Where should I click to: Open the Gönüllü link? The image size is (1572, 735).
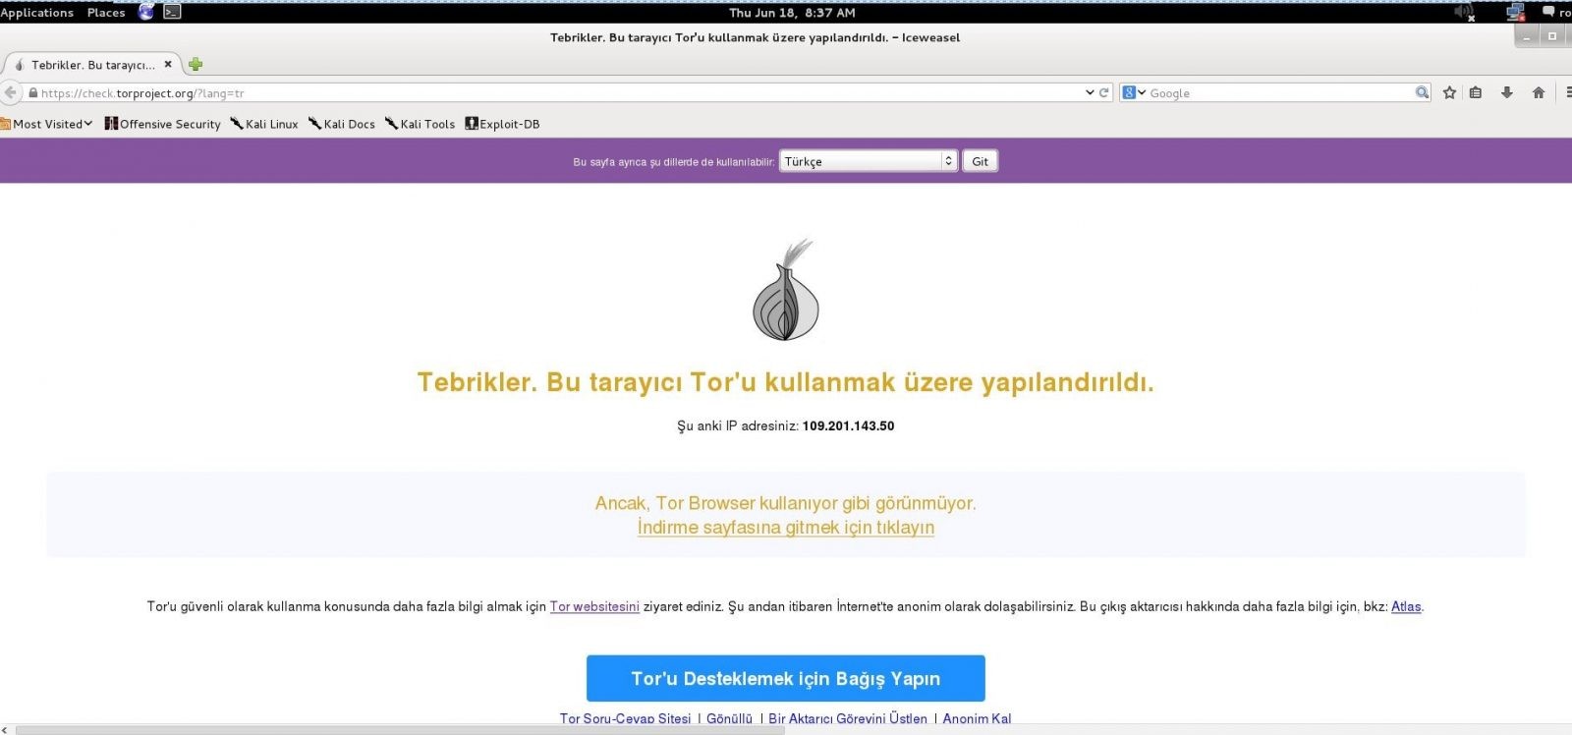pyautogui.click(x=729, y=718)
